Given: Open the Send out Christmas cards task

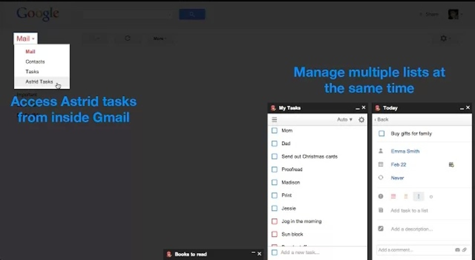Looking at the screenshot, I should [309, 156].
